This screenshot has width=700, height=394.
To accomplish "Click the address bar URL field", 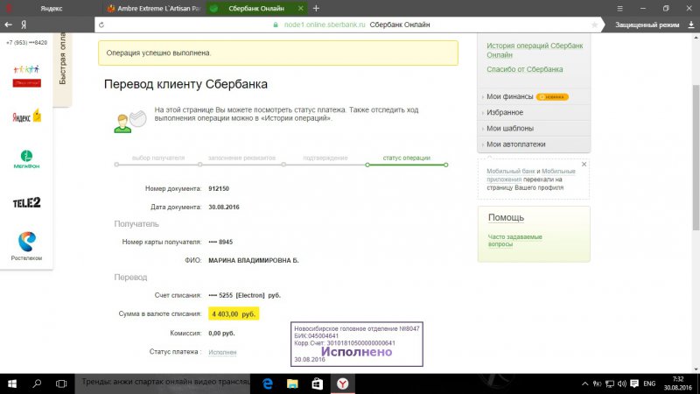I will [x=348, y=25].
